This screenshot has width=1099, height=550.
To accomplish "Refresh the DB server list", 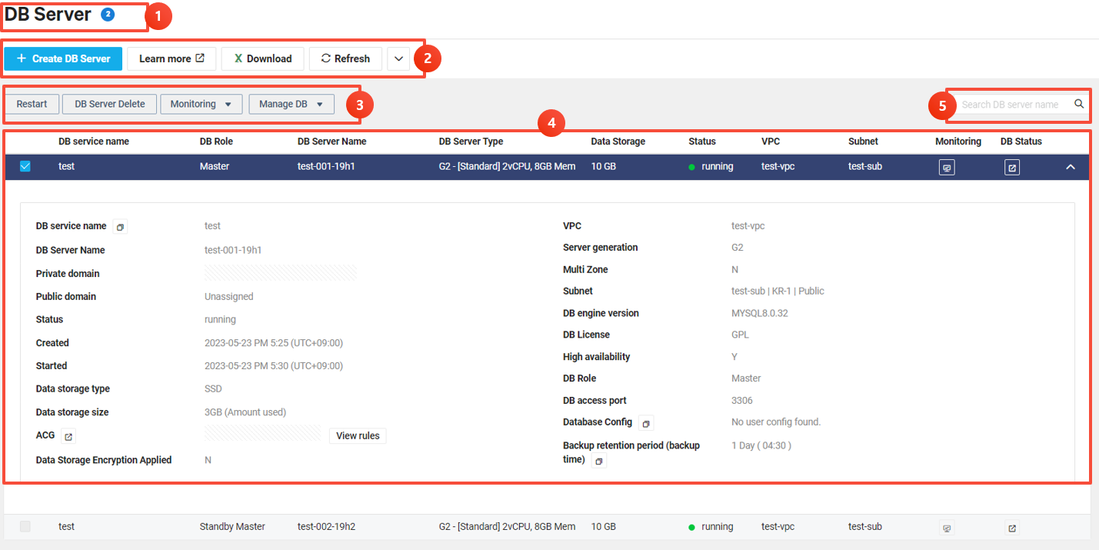I will [x=345, y=58].
